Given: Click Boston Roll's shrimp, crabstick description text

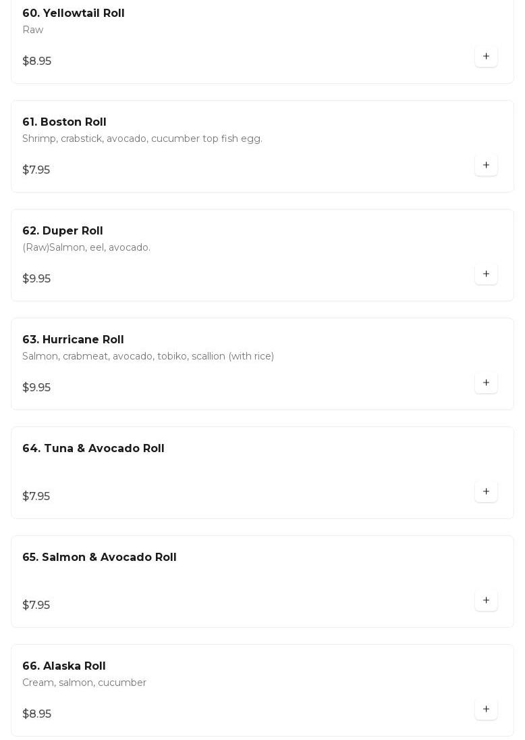Looking at the screenshot, I should (142, 139).
